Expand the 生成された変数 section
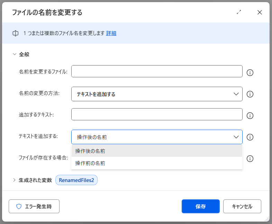Image resolution: width=272 pixels, height=224 pixels. 15,180
